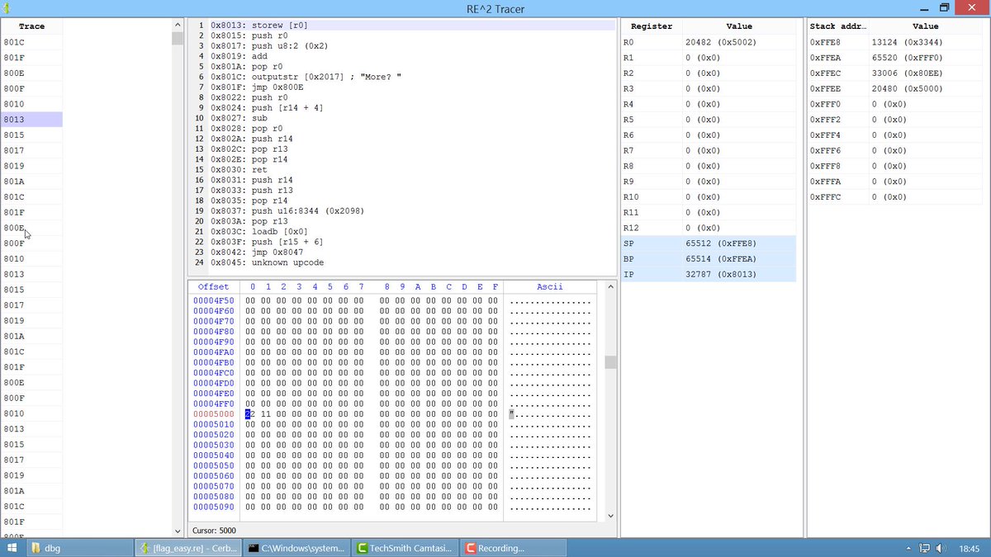This screenshot has height=557, width=991.
Task: Click the Trace list scrollbar down arrow
Action: click(178, 531)
